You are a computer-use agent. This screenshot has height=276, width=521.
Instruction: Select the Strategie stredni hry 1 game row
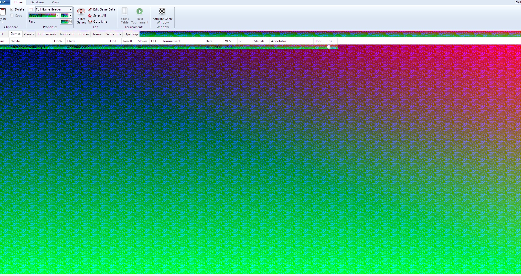point(28,47)
